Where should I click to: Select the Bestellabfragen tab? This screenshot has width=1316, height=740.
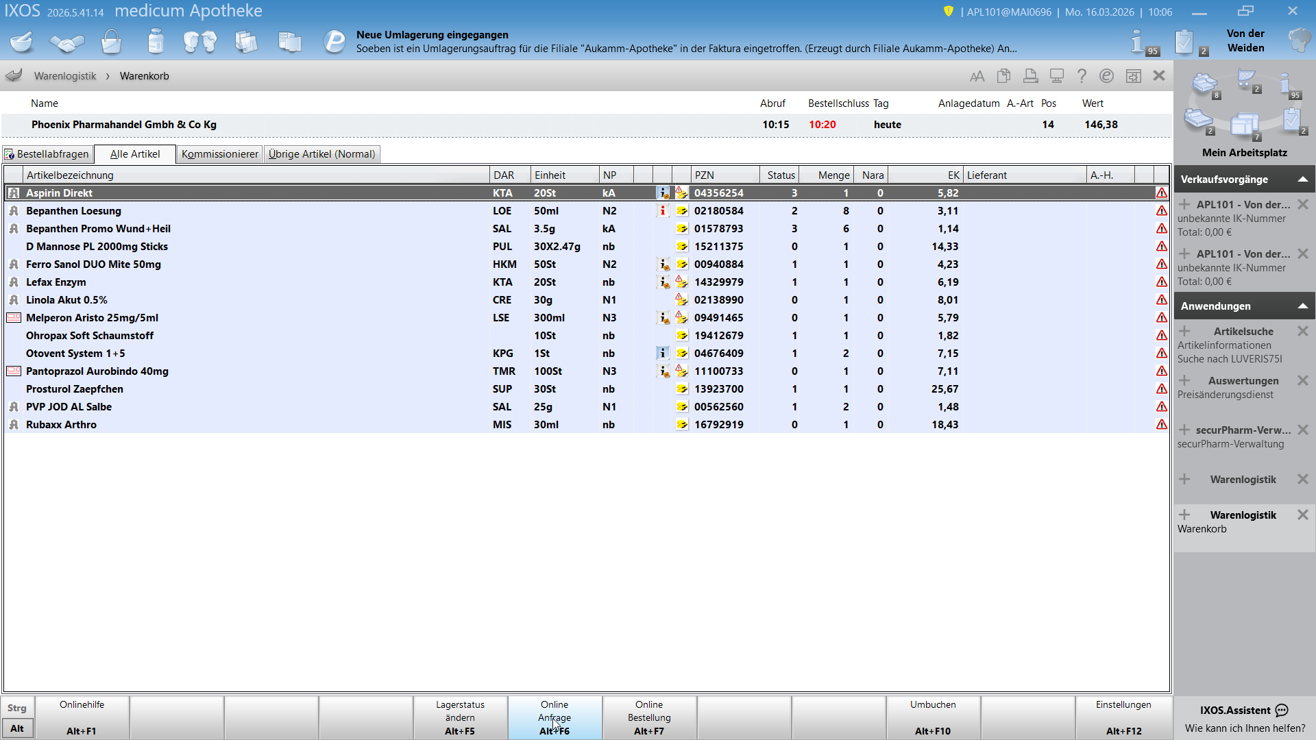click(x=47, y=154)
